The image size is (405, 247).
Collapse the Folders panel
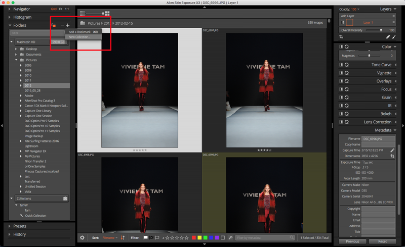point(10,25)
